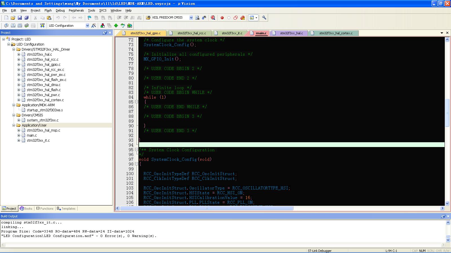This screenshot has height=253, width=451.
Task: Translate current file using Translate icon
Action: (x=6, y=26)
